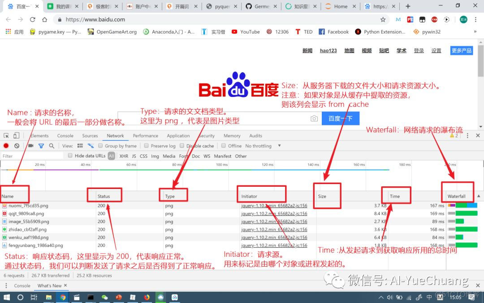Open the new tab plus button
The height and width of the screenshot is (303, 484).
point(408,6)
